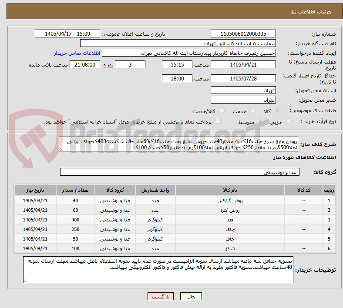Click unit کیلوگرم in the قند row

155,220
